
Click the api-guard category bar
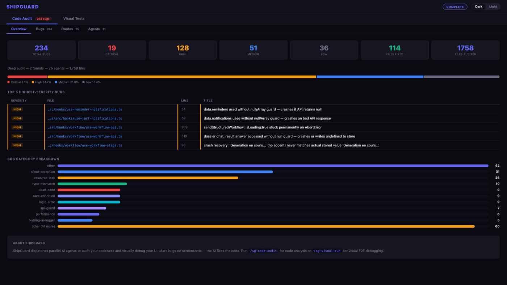click(x=82, y=208)
